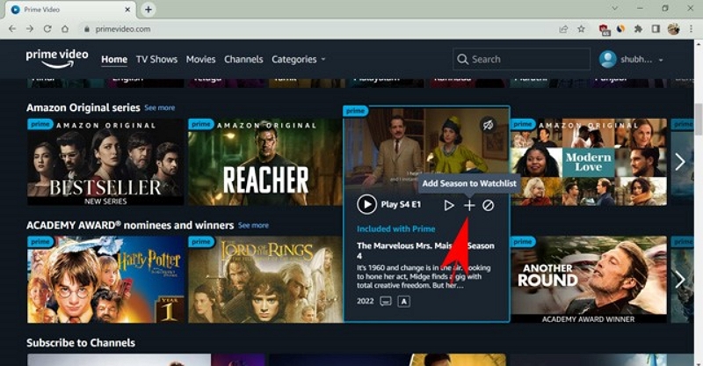
Task: Click the Search input field
Action: click(521, 59)
